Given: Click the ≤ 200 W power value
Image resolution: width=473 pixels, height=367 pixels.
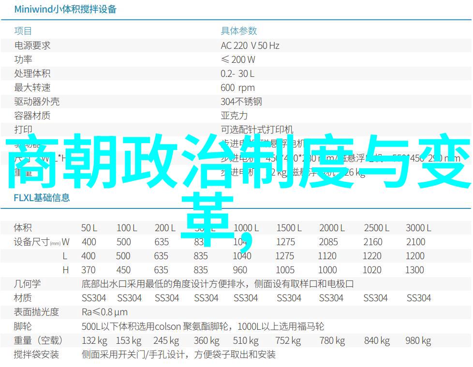Looking at the screenshot, I should pyautogui.click(x=238, y=59).
